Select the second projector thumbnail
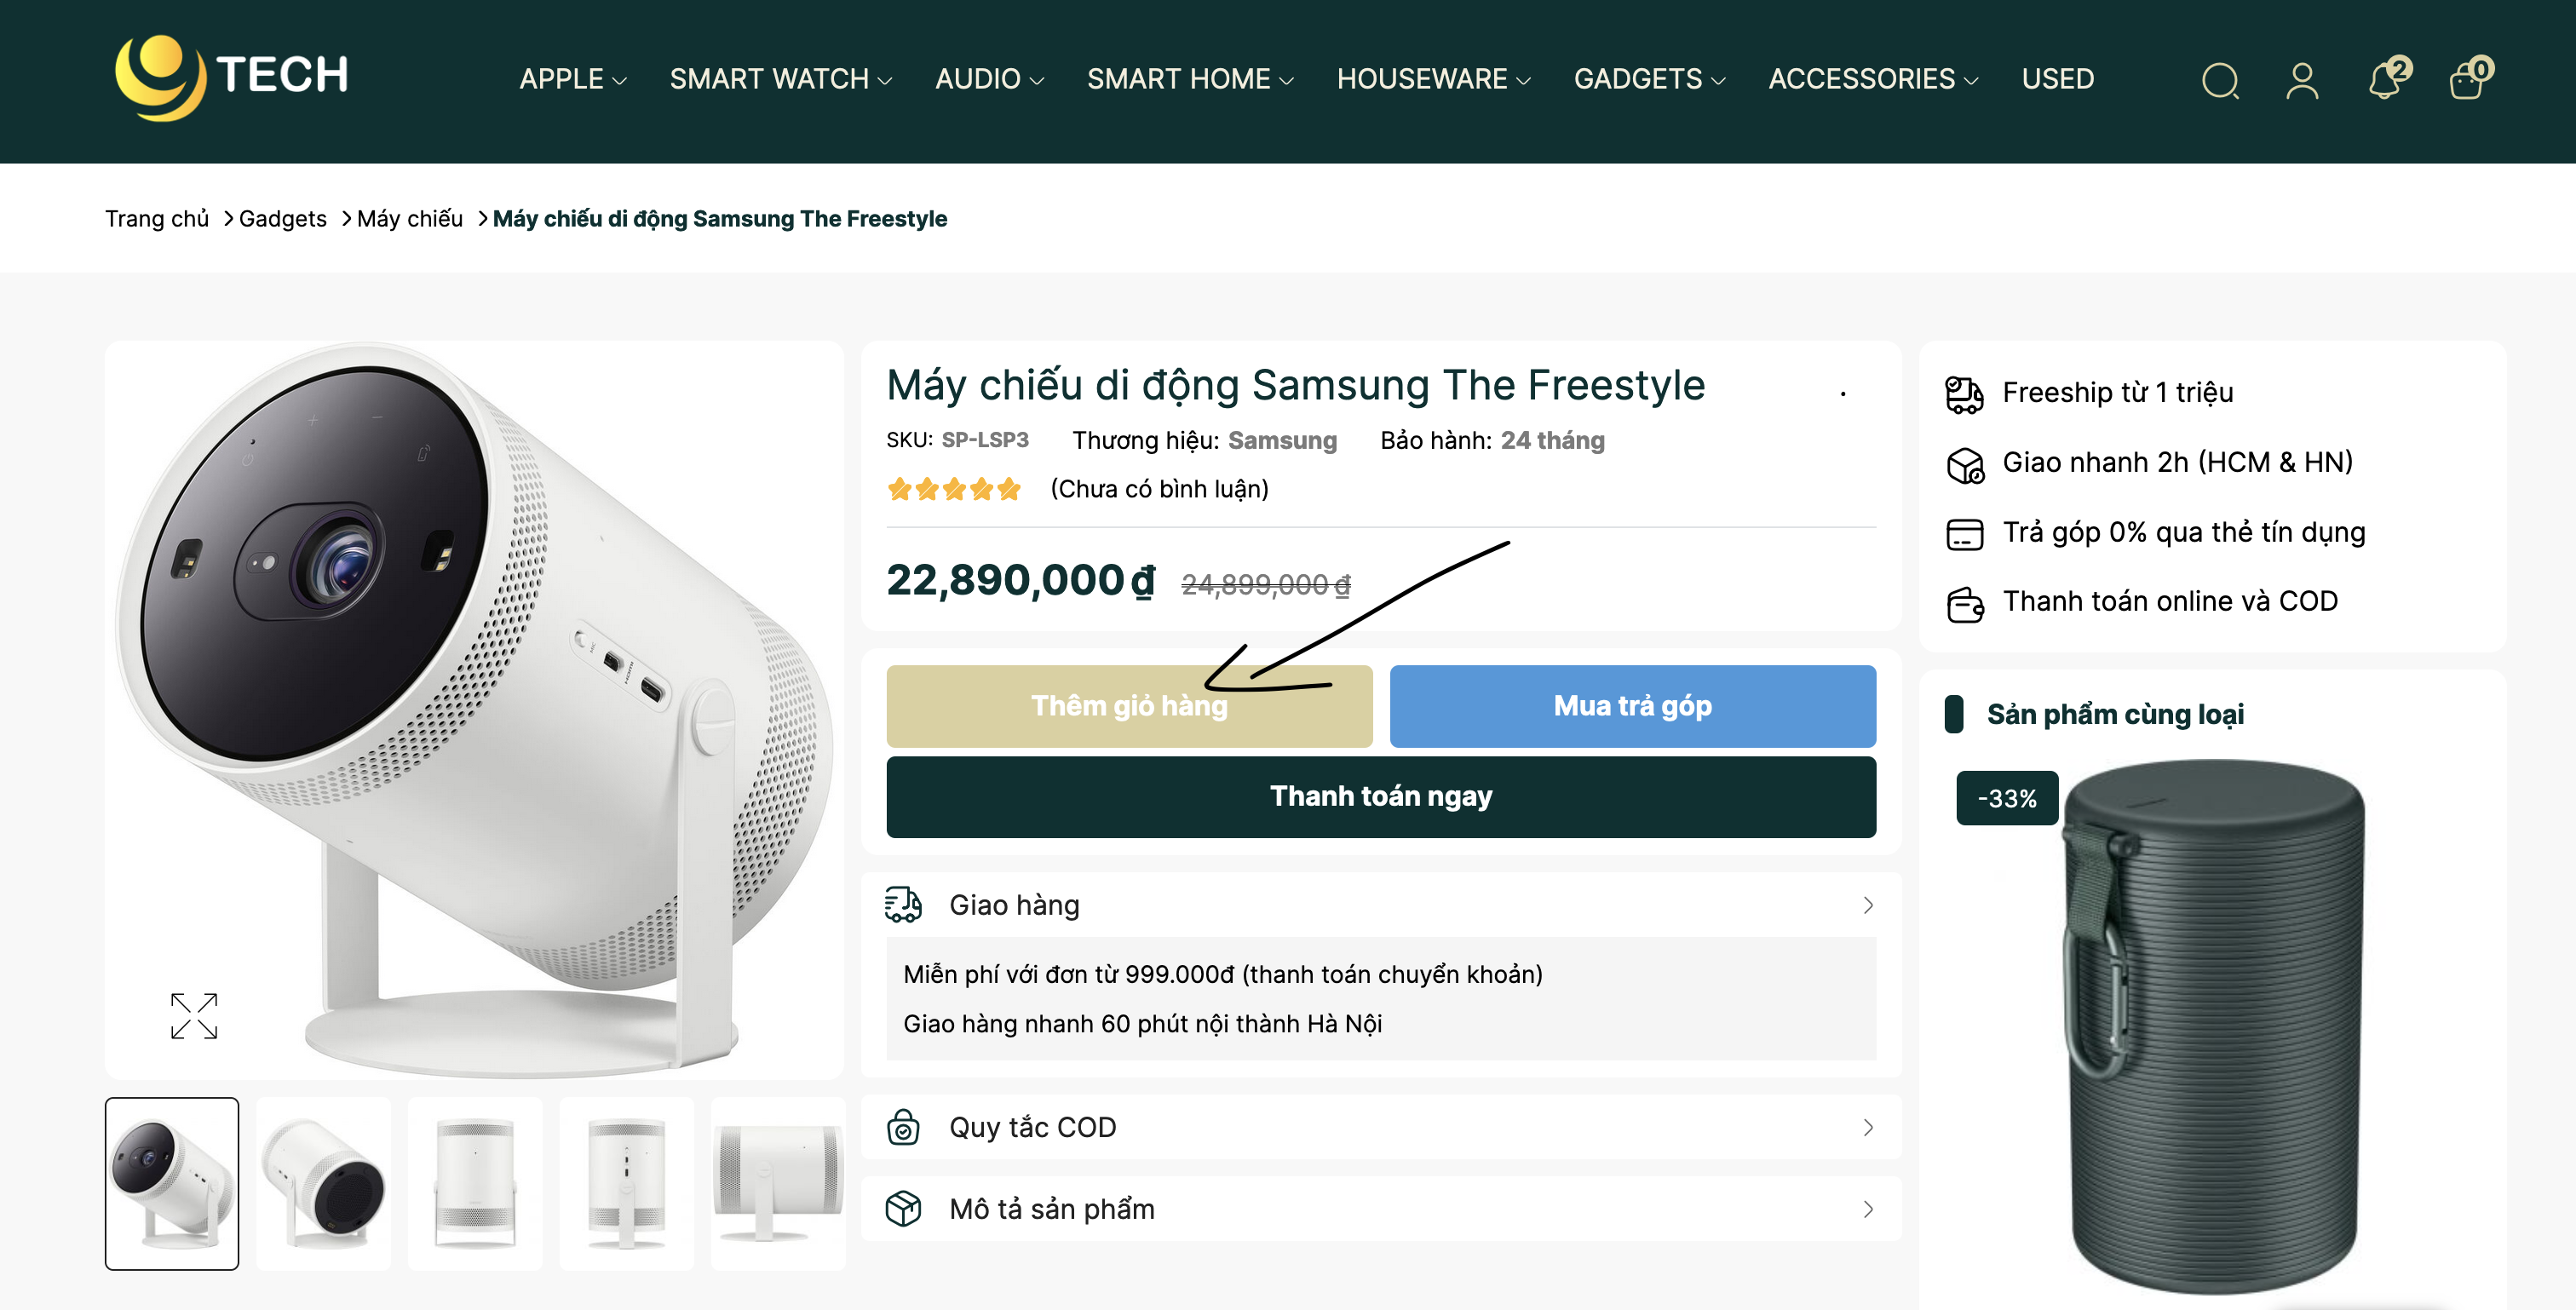Screen dimensions: 2576x1310 tap(323, 1184)
